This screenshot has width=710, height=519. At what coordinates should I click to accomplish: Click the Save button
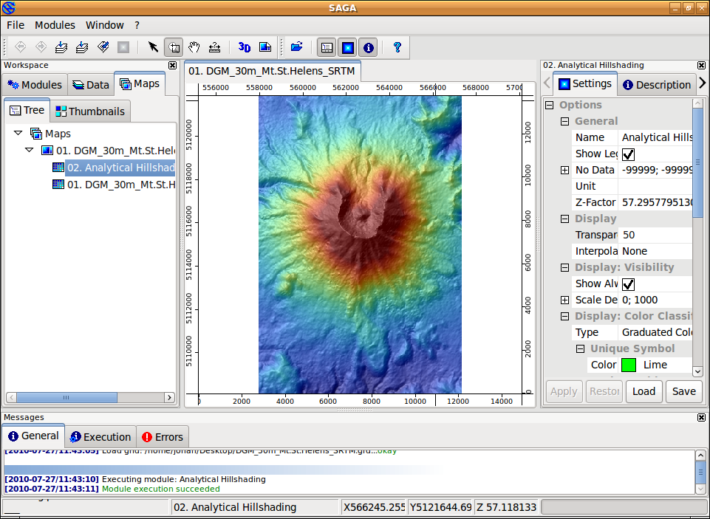click(683, 391)
